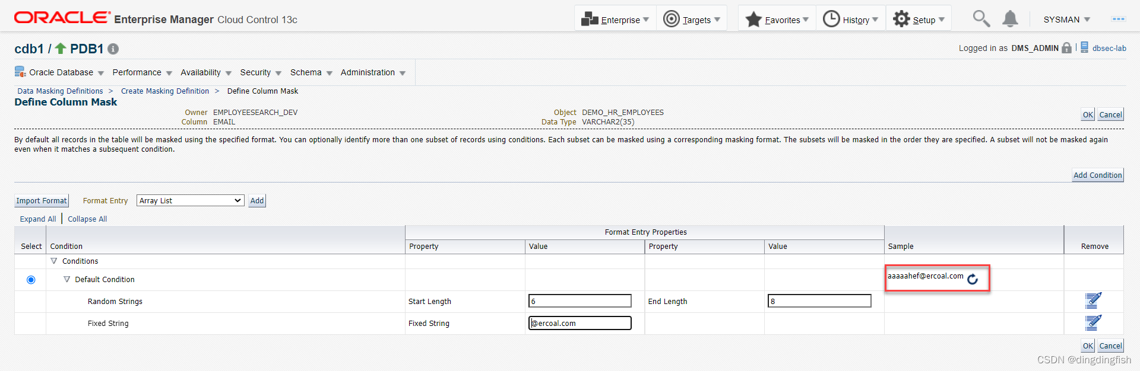Image resolution: width=1140 pixels, height=371 pixels.
Task: Click the top Cancel button
Action: point(1110,115)
